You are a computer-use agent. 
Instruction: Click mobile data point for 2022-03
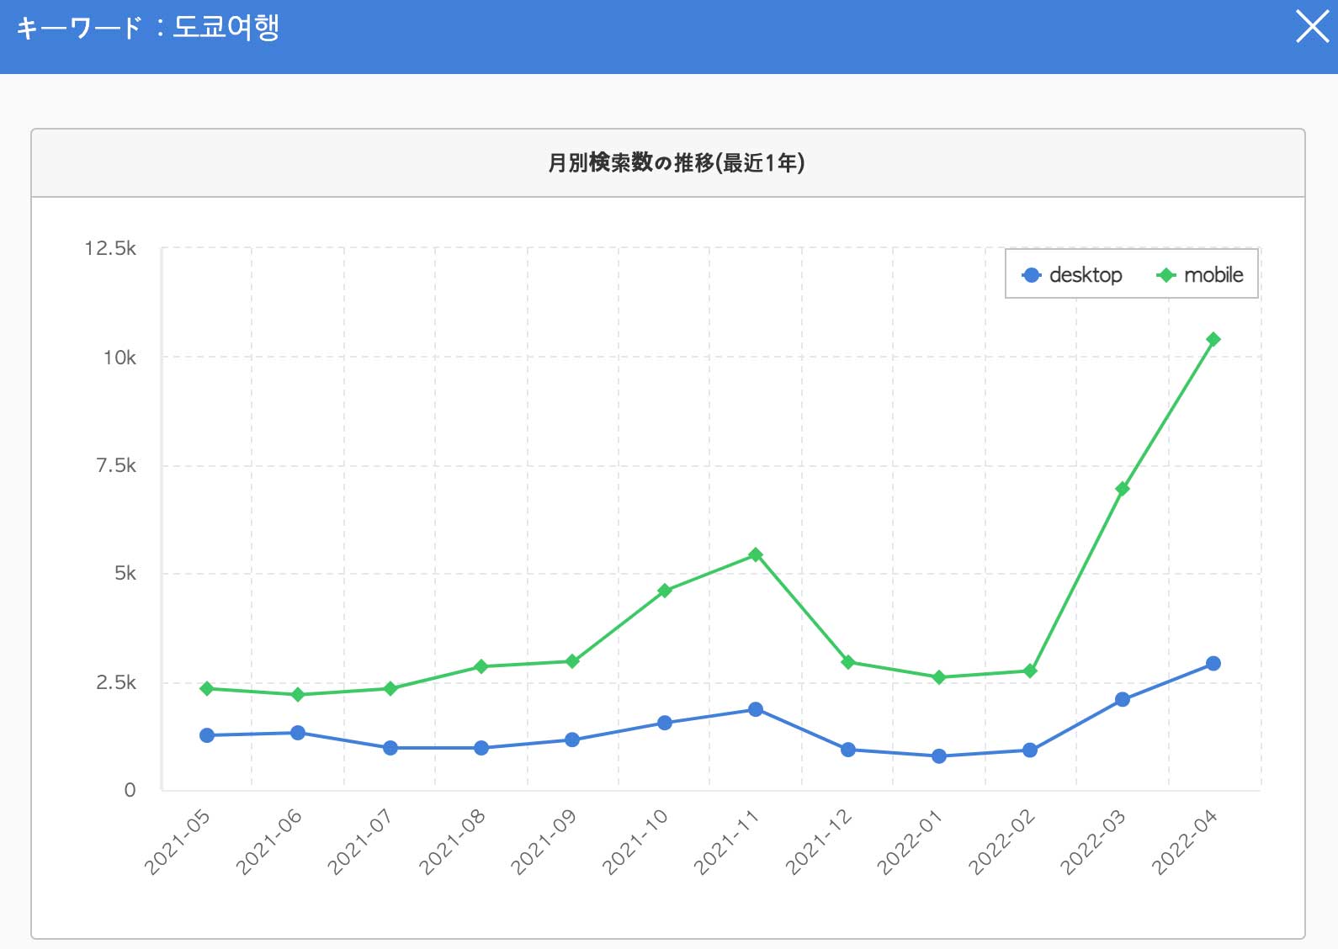coord(1122,489)
